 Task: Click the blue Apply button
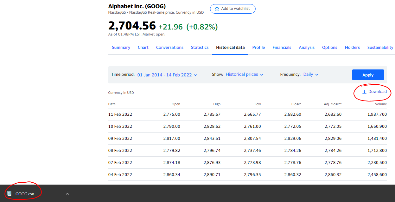tap(368, 75)
